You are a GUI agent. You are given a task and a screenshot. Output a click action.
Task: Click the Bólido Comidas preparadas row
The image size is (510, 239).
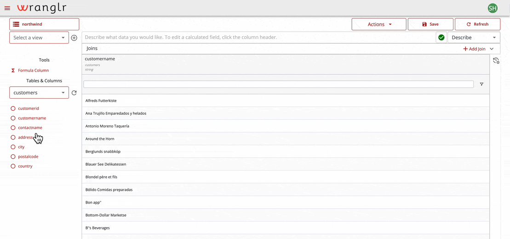(286, 189)
